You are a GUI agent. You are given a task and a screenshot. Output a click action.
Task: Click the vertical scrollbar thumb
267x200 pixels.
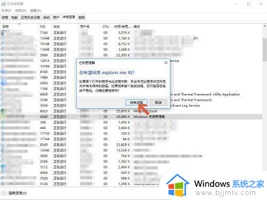point(264,50)
